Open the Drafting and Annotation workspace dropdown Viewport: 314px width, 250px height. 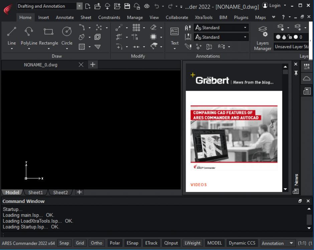click(x=80, y=6)
